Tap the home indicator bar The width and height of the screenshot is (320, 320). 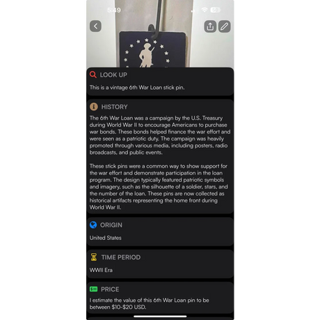(160, 317)
